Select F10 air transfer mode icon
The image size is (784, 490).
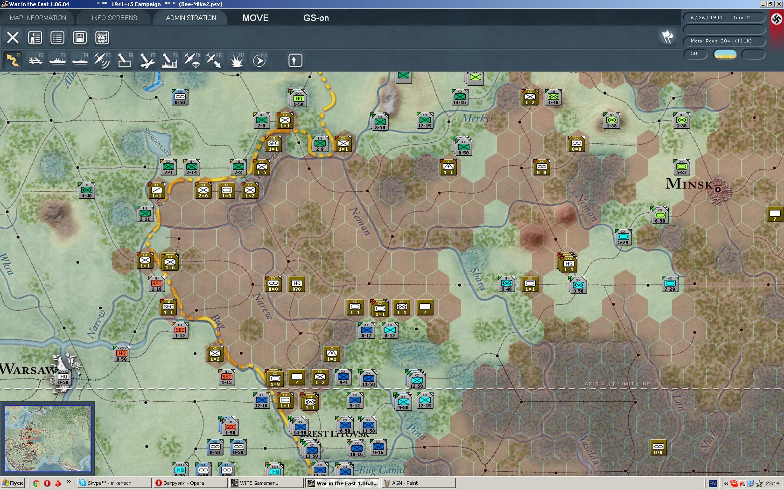[214, 60]
